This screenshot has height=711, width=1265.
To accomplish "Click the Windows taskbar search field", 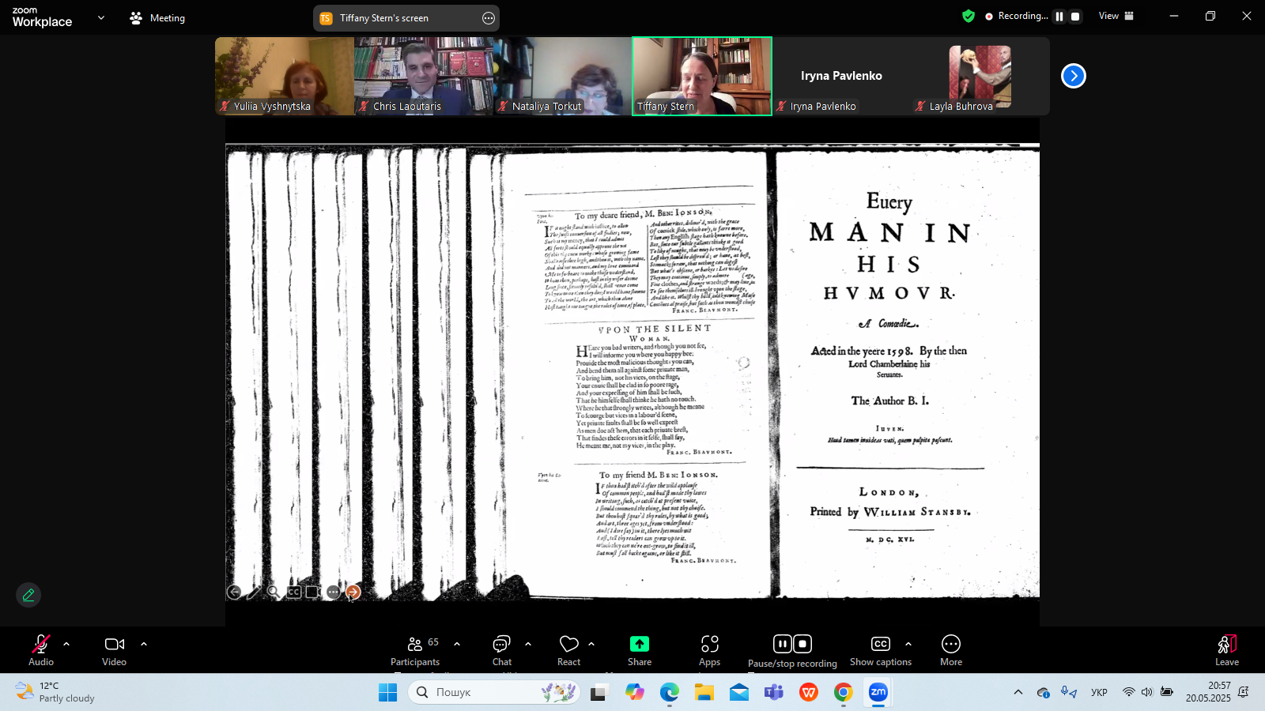I will pyautogui.click(x=494, y=692).
